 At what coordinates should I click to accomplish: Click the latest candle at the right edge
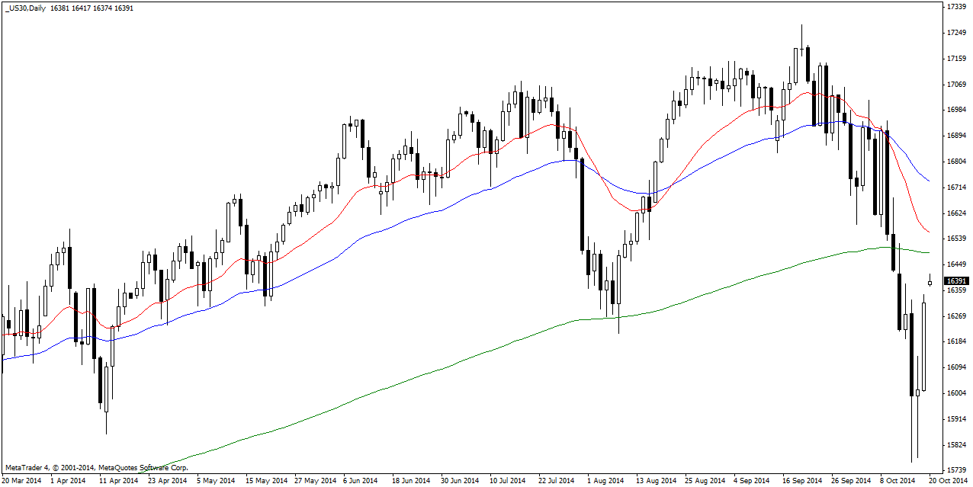click(930, 283)
